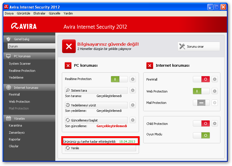
Task: Open FireWall in sidebar
Action: (14, 94)
